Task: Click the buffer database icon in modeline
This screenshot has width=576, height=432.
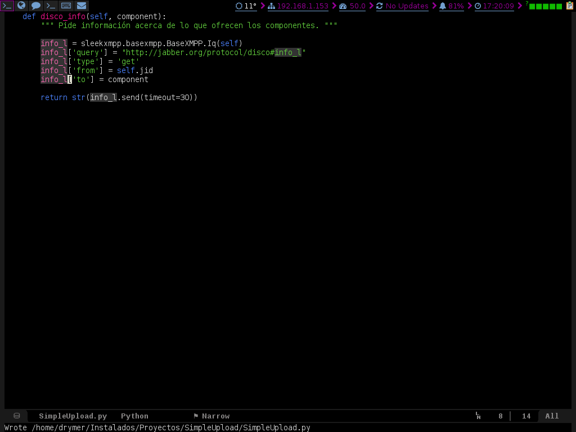Action: (16, 416)
